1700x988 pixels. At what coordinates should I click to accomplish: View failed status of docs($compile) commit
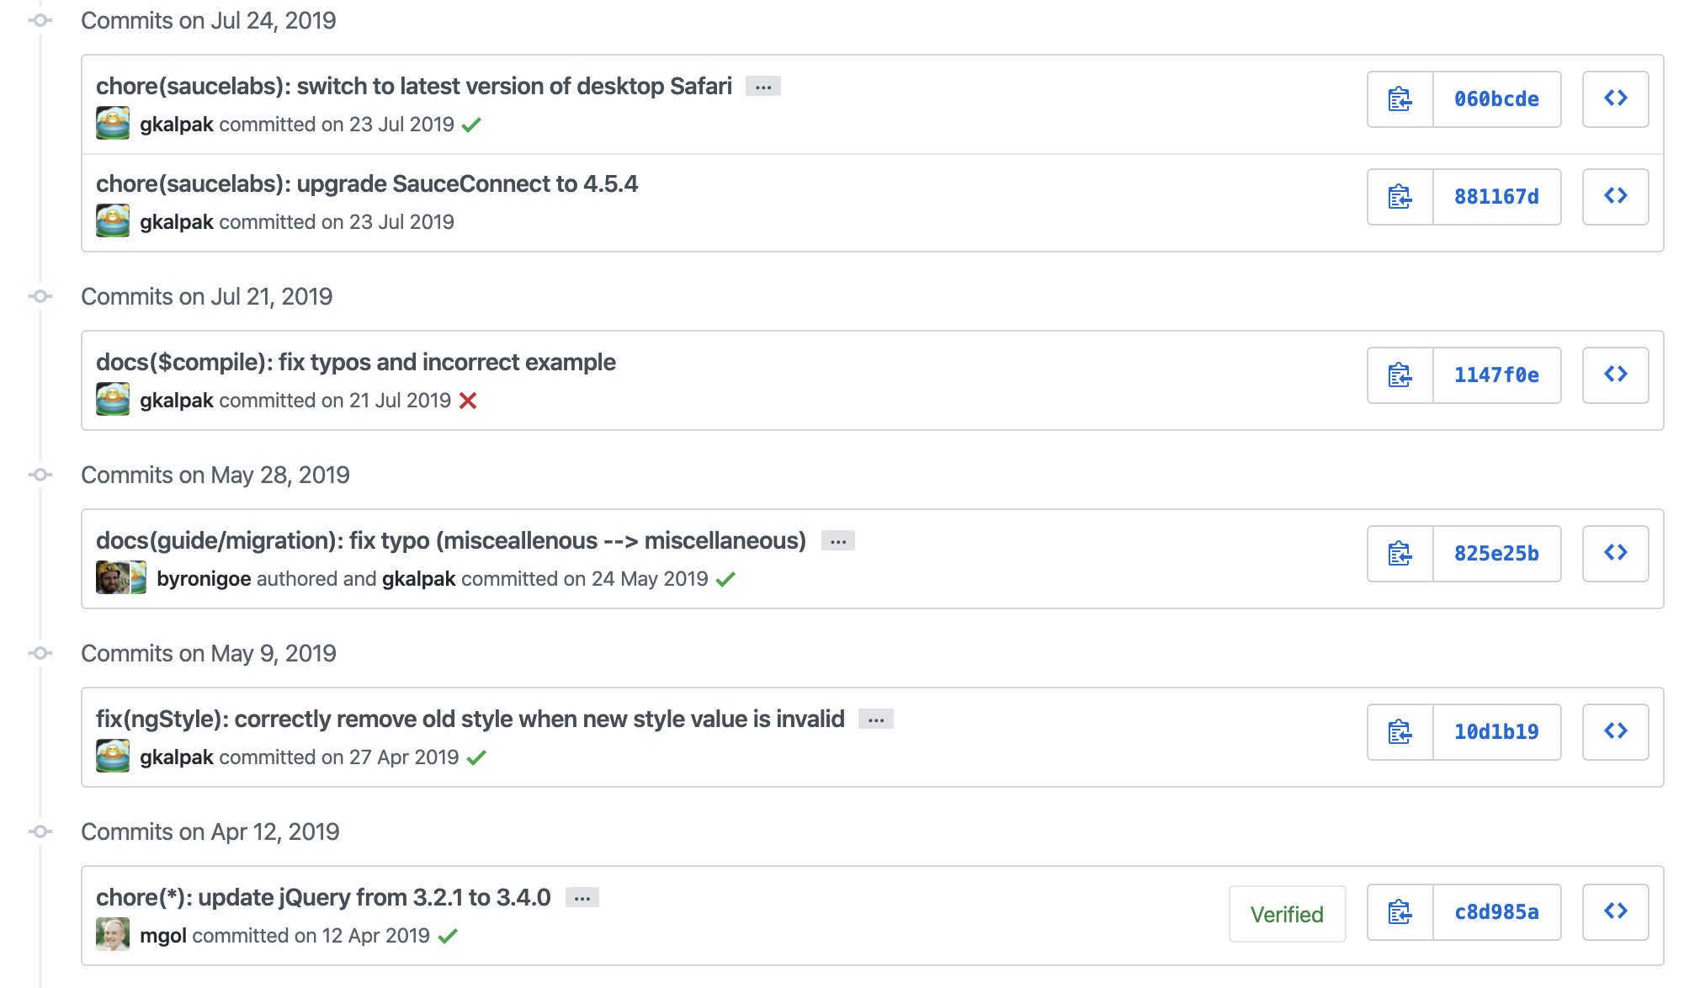(468, 401)
